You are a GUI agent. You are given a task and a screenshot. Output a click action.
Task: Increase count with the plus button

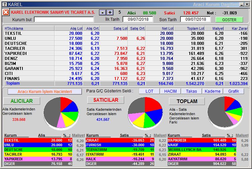[110, 12]
